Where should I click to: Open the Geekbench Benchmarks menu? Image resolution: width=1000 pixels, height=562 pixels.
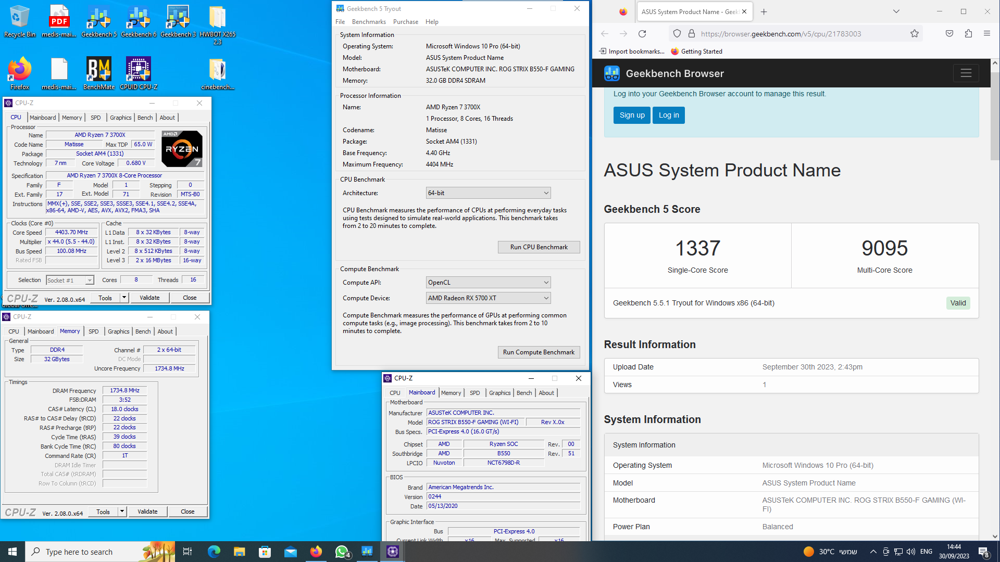(x=369, y=22)
